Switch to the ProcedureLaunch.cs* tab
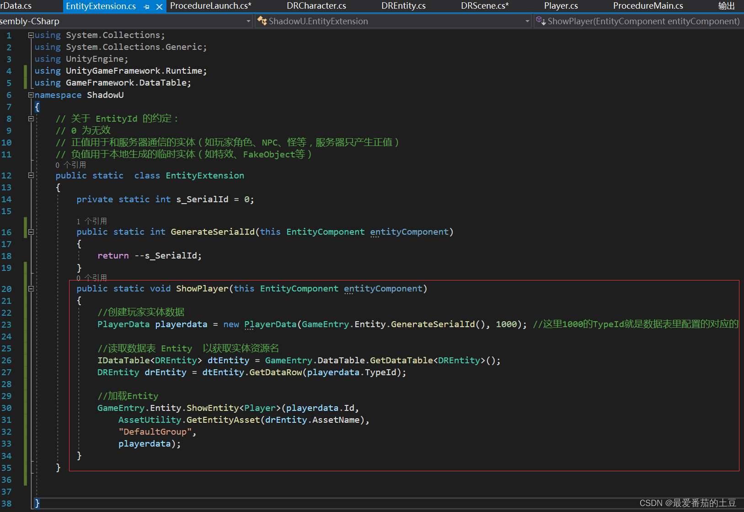This screenshot has width=744, height=512. [211, 6]
